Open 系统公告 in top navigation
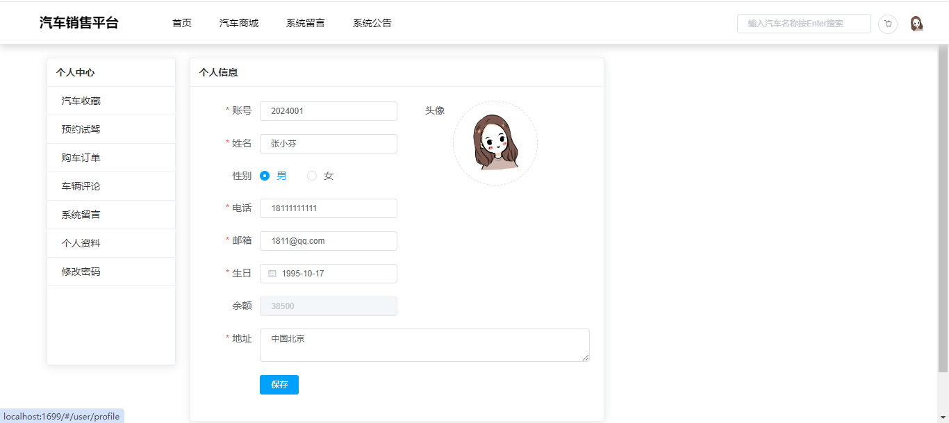Screen dimensions: 949x423 click(x=372, y=23)
